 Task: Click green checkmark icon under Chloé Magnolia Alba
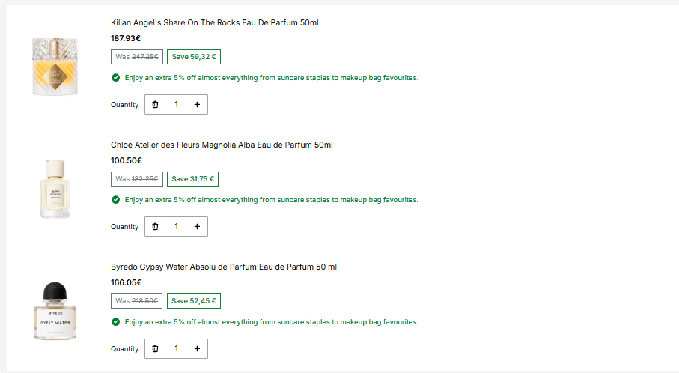pyautogui.click(x=115, y=200)
